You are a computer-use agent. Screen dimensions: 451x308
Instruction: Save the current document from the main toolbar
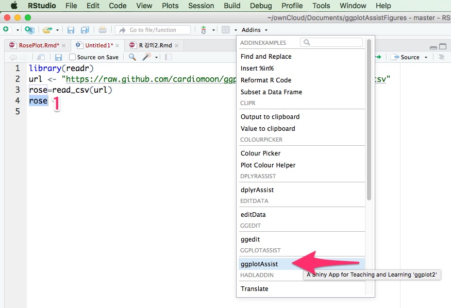click(x=71, y=30)
